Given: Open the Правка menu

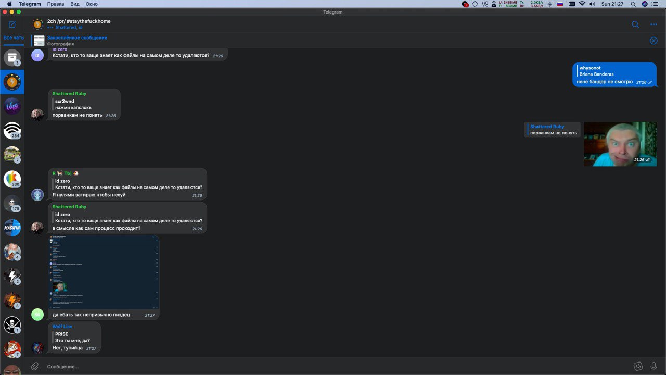Looking at the screenshot, I should (56, 4).
